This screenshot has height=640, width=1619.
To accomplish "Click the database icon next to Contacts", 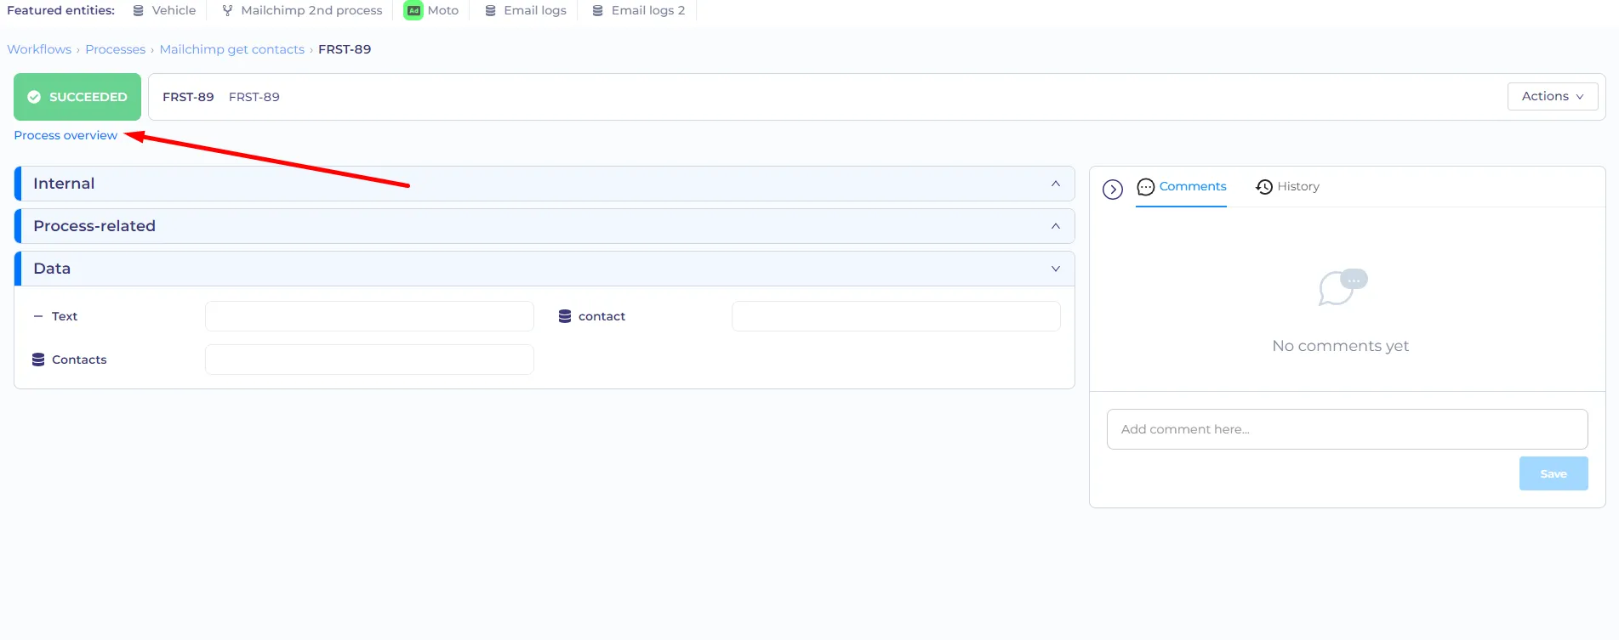I will tap(38, 360).
